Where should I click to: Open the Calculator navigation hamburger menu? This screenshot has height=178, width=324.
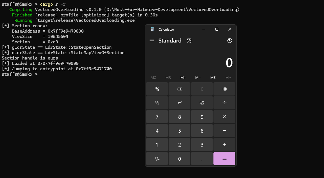[152, 41]
